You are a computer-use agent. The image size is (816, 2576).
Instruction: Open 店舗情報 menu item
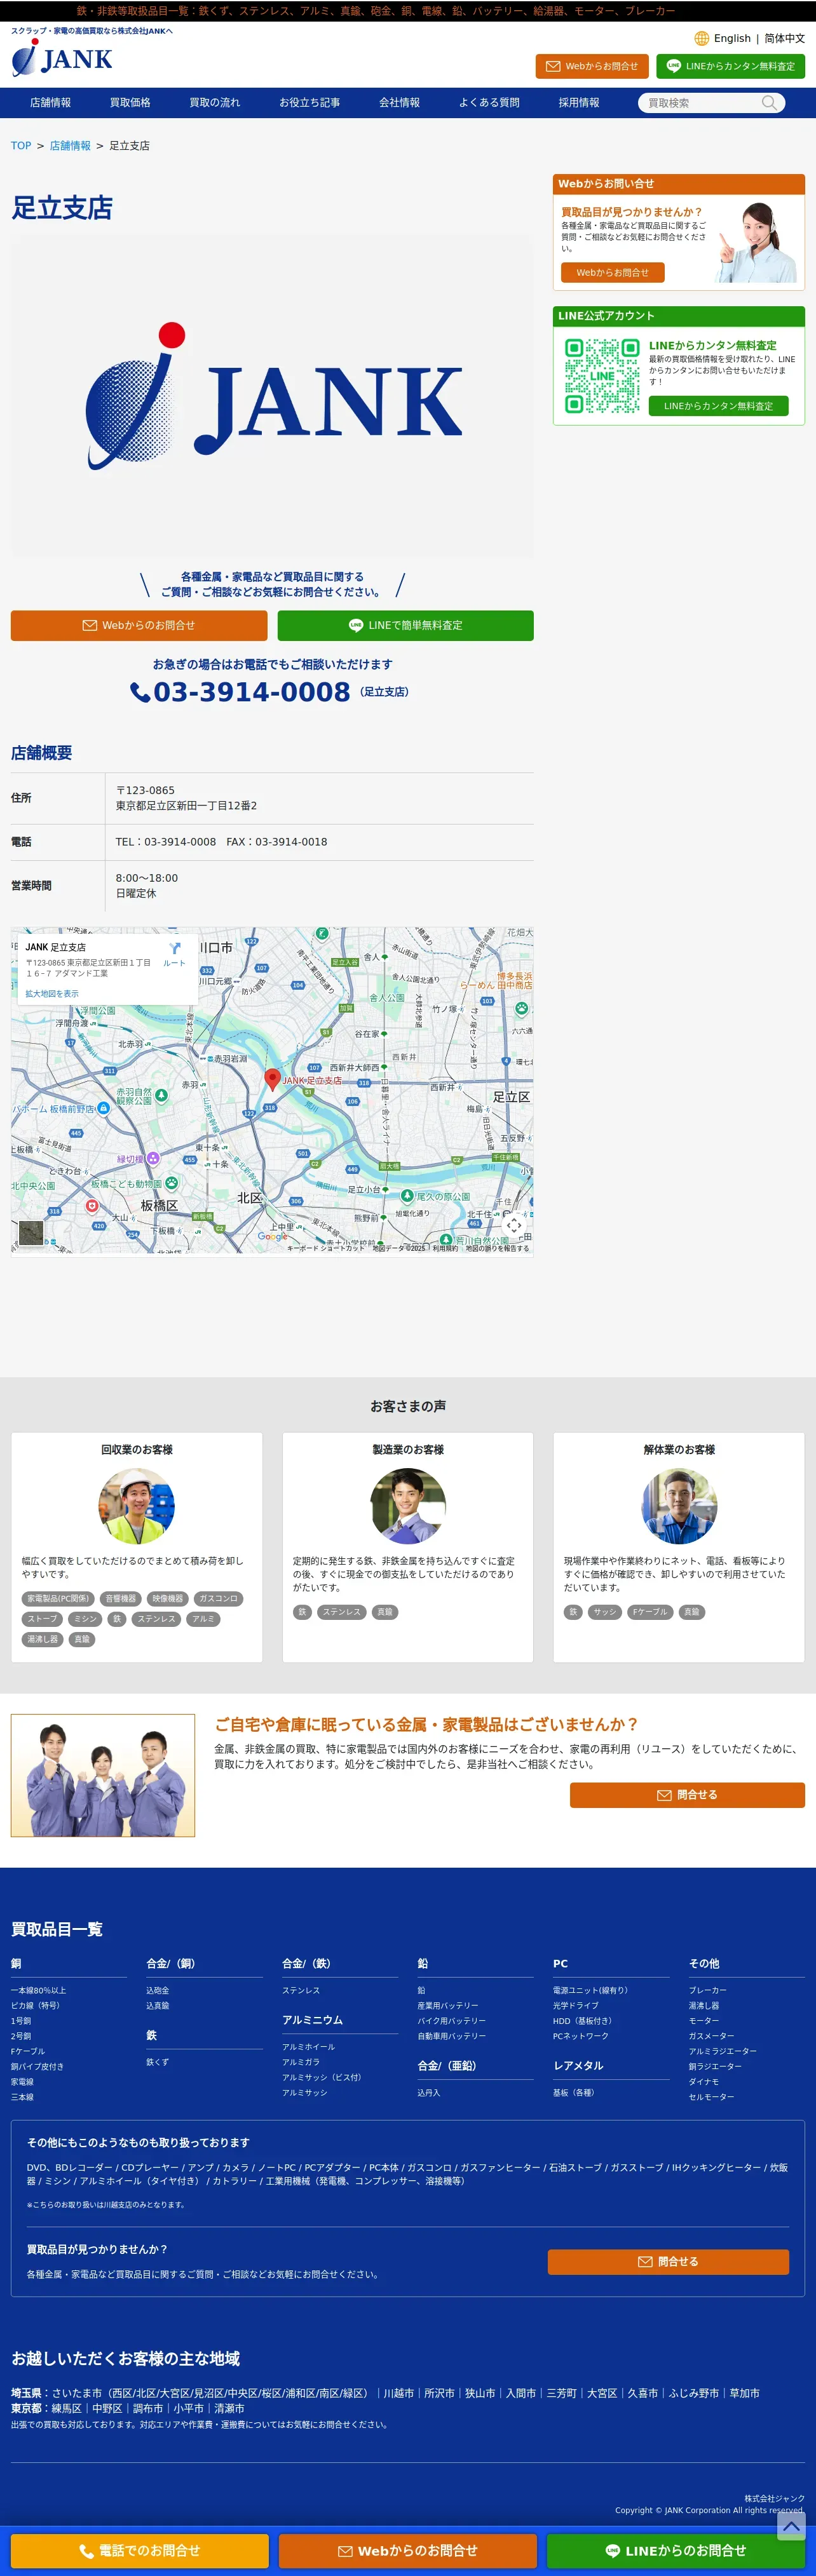(50, 103)
